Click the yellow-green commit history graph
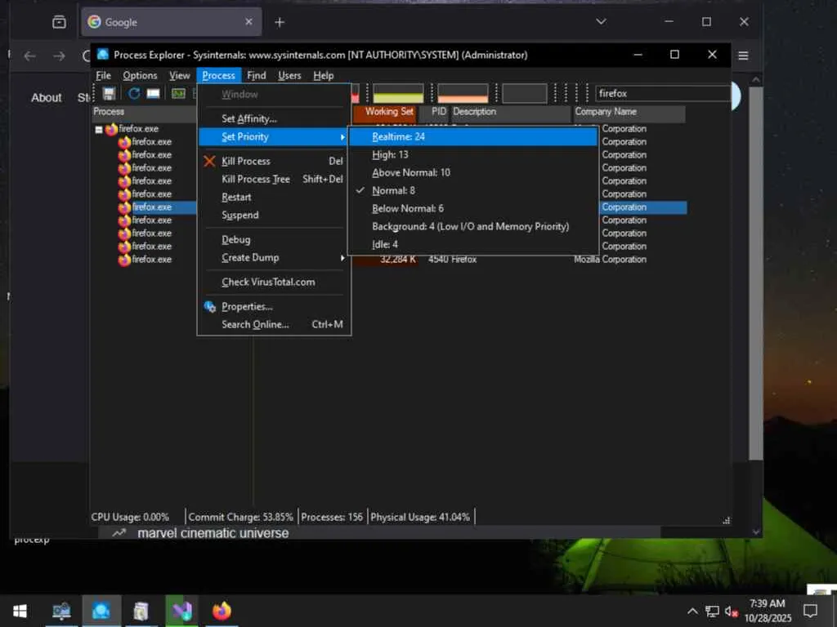Image resolution: width=837 pixels, height=627 pixels. (x=398, y=93)
